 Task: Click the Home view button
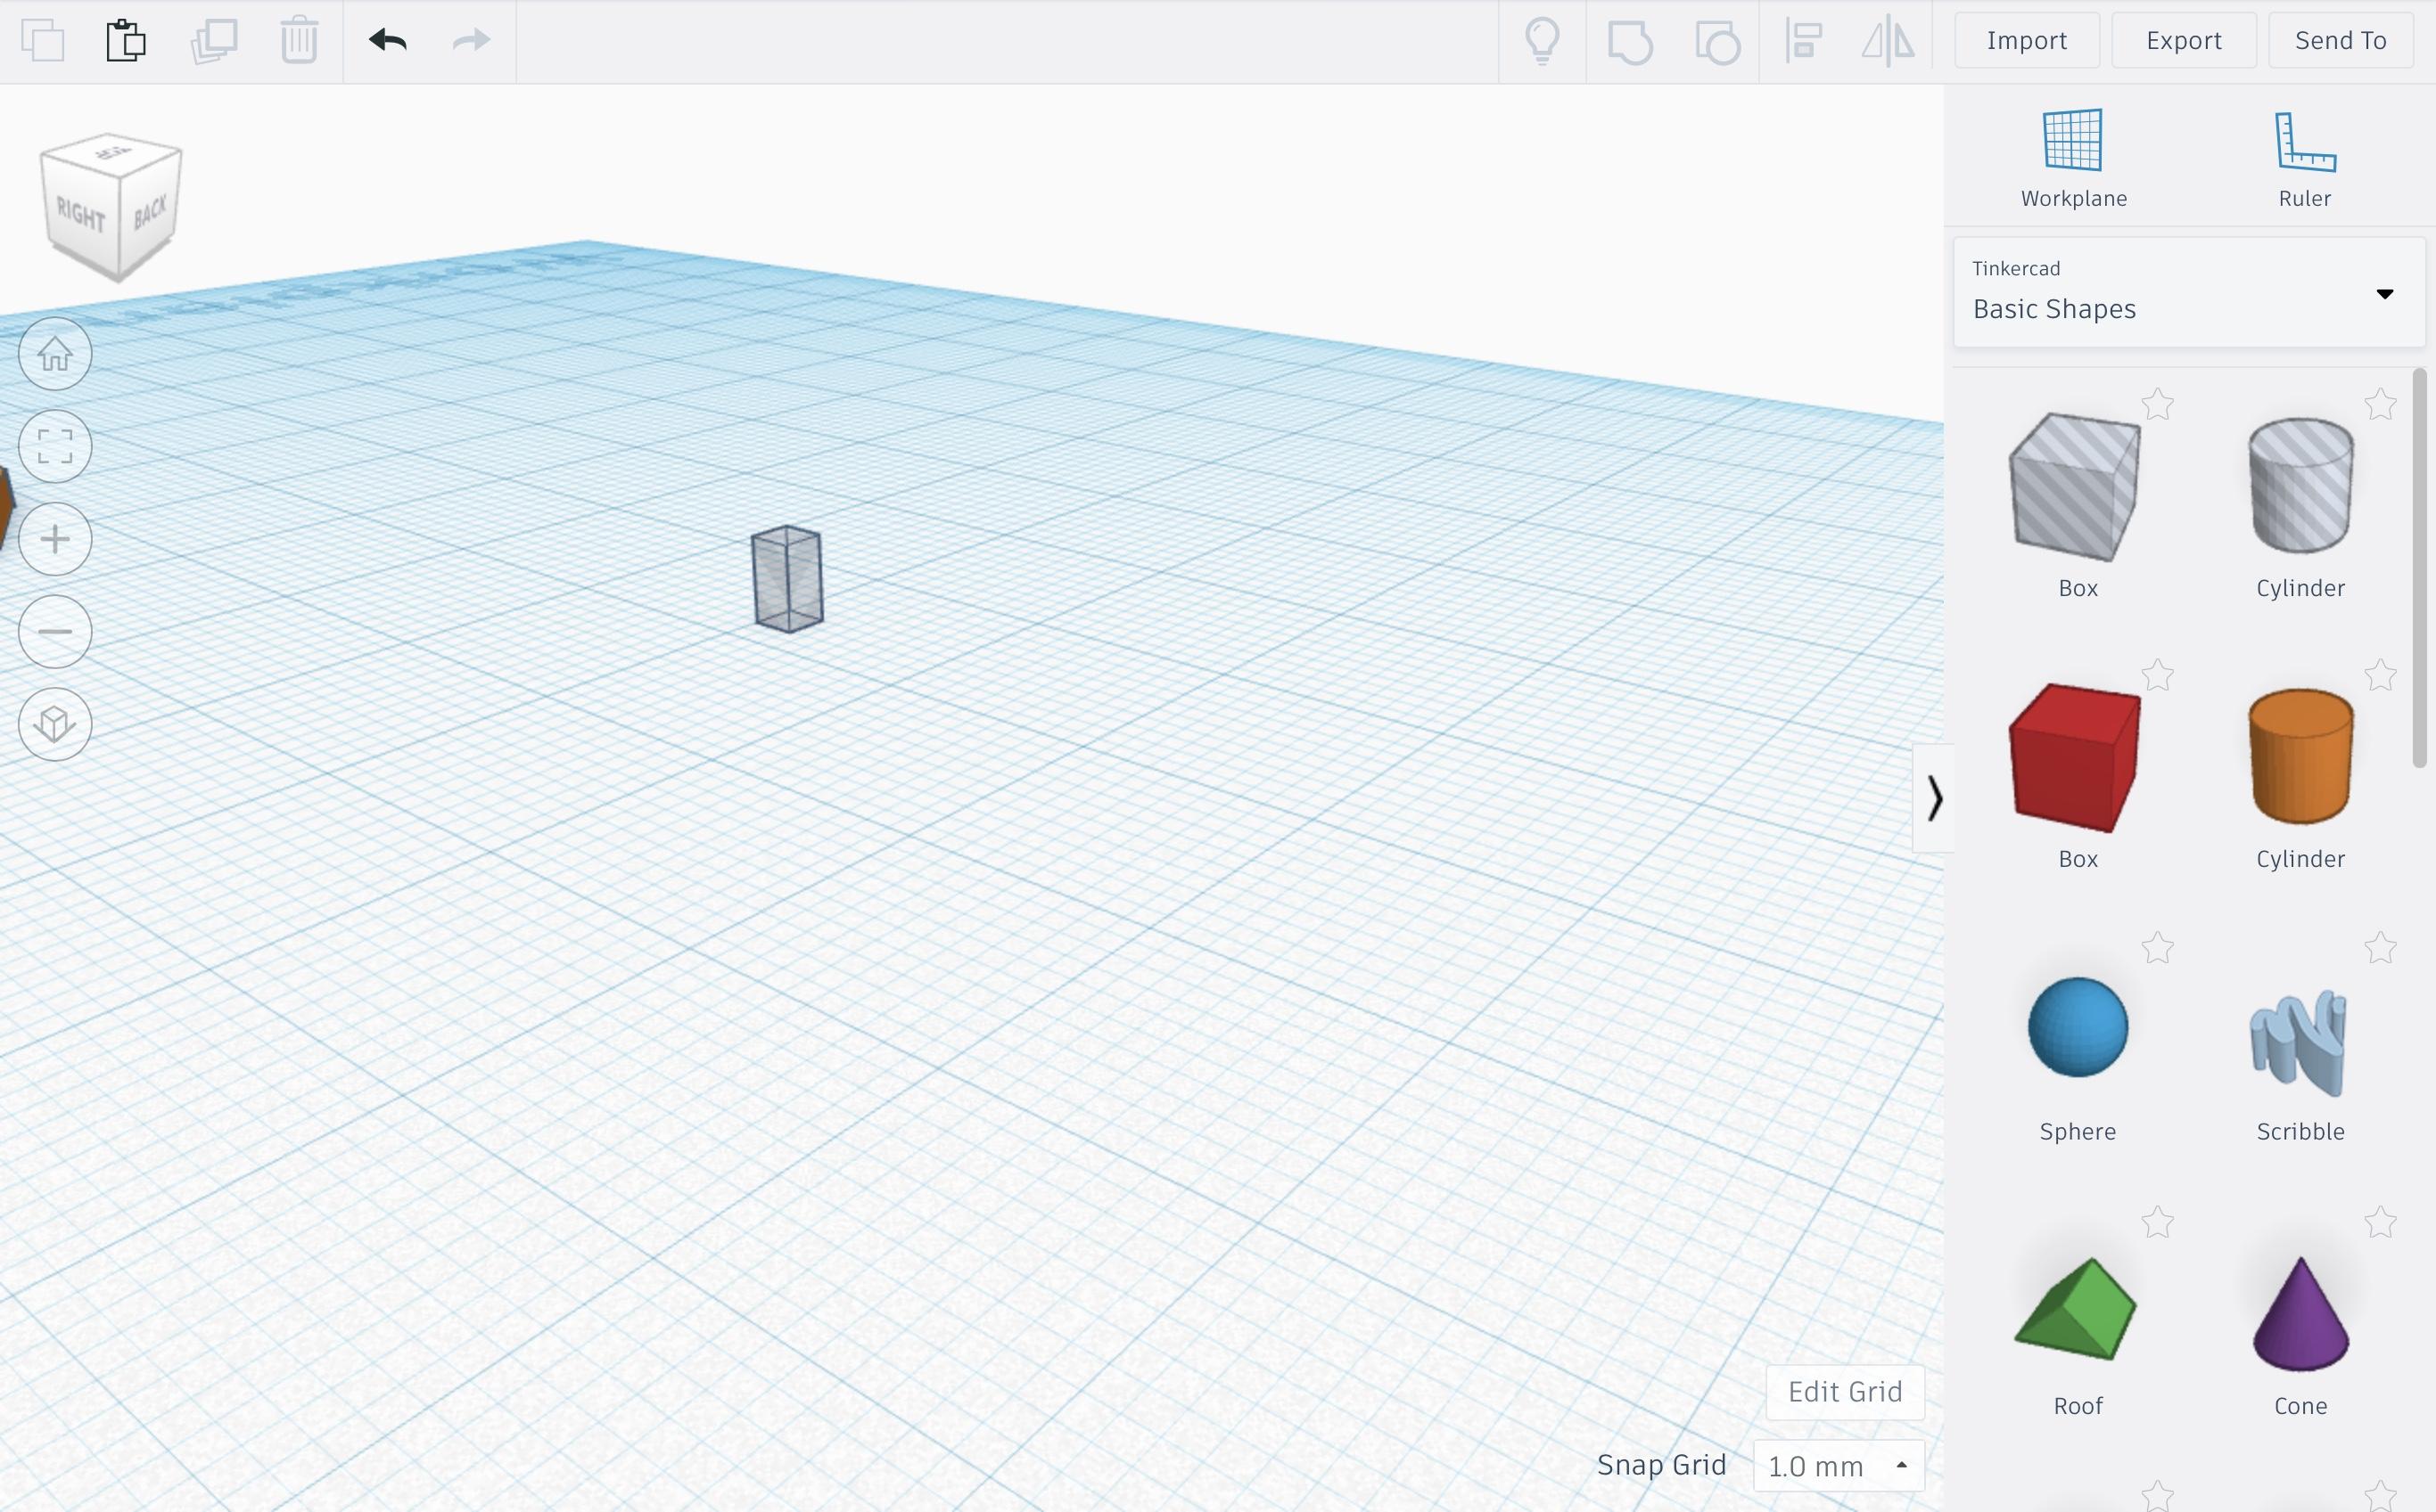55,354
